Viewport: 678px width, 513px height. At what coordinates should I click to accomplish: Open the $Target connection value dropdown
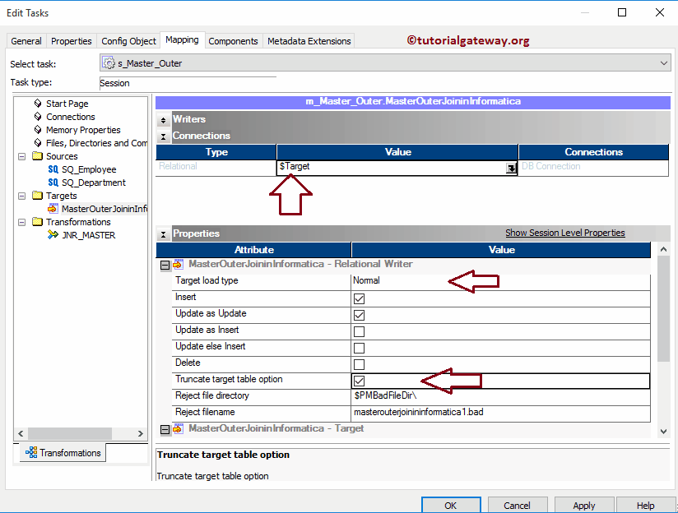(x=510, y=165)
